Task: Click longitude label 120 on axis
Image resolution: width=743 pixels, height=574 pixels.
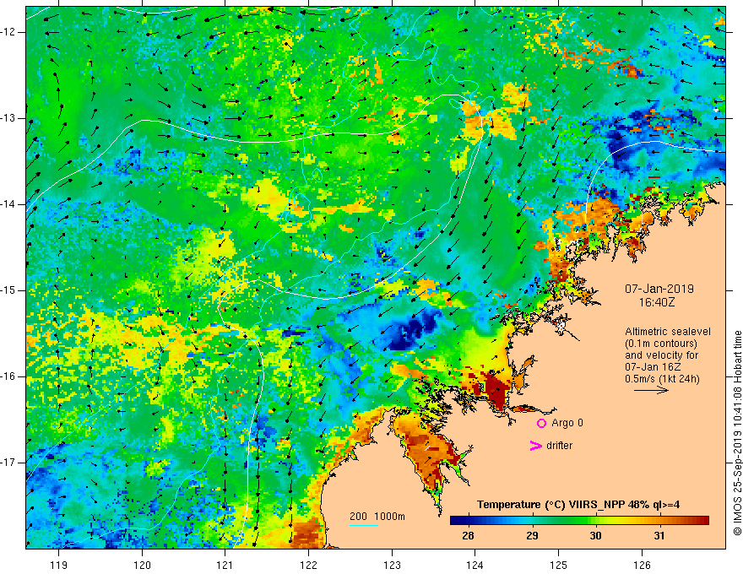Action: click(x=142, y=565)
